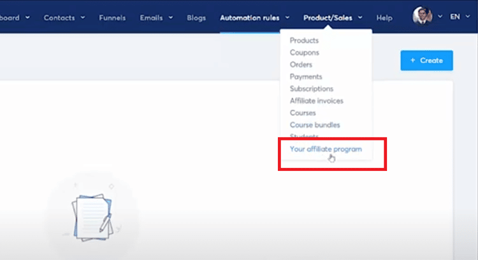Image resolution: width=478 pixels, height=260 pixels.
Task: Click the user profile avatar
Action: coord(422,17)
